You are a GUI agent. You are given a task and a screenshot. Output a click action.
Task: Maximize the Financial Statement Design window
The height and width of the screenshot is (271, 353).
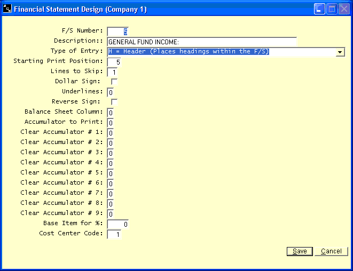tap(331, 9)
